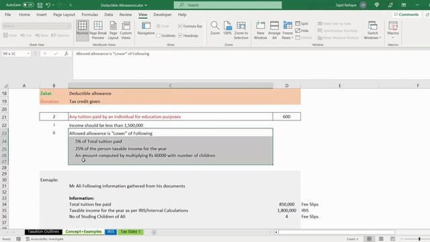Select Normal workbook view
This screenshot has width=430, height=242.
82,30
